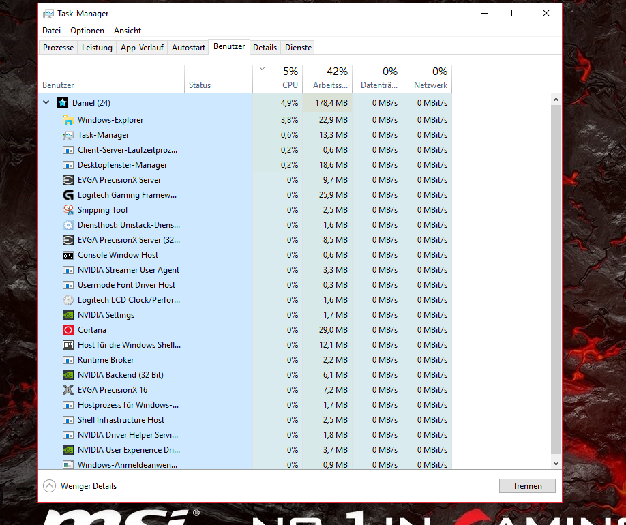Click the Host für die Windows Shell icon
The width and height of the screenshot is (626, 525).
pyautogui.click(x=68, y=345)
